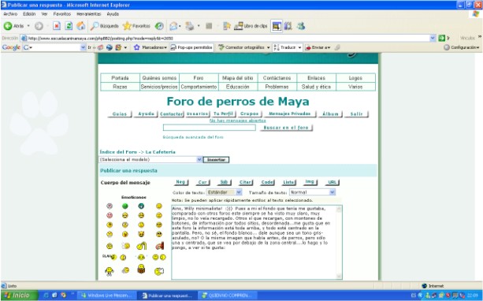Image resolution: width=483 pixels, height=301 pixels.
Task: Insert the green smiley emoticon
Action: tap(124, 206)
